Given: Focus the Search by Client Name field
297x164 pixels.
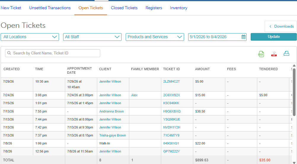Looking at the screenshot, I should coord(52,53).
